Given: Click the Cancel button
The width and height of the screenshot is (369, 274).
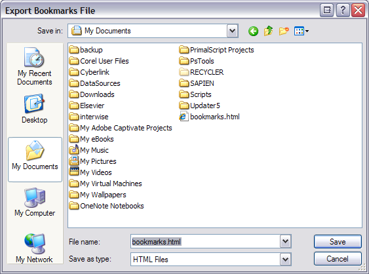Looking at the screenshot, I should tap(338, 259).
